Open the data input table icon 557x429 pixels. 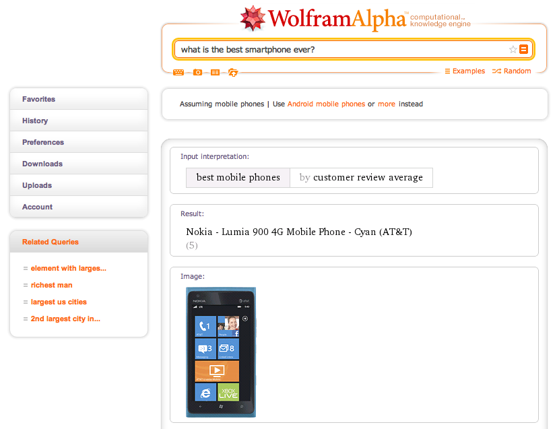point(215,72)
